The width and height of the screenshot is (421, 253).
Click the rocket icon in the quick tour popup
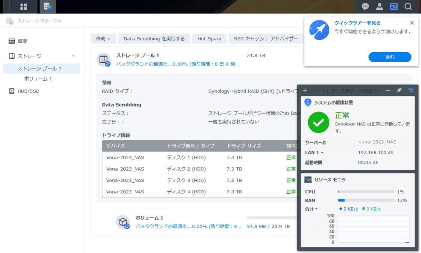coord(319,30)
